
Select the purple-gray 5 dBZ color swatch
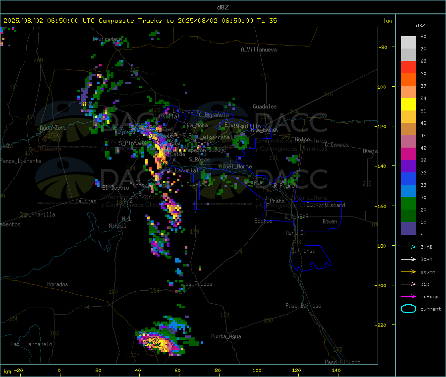pos(408,228)
